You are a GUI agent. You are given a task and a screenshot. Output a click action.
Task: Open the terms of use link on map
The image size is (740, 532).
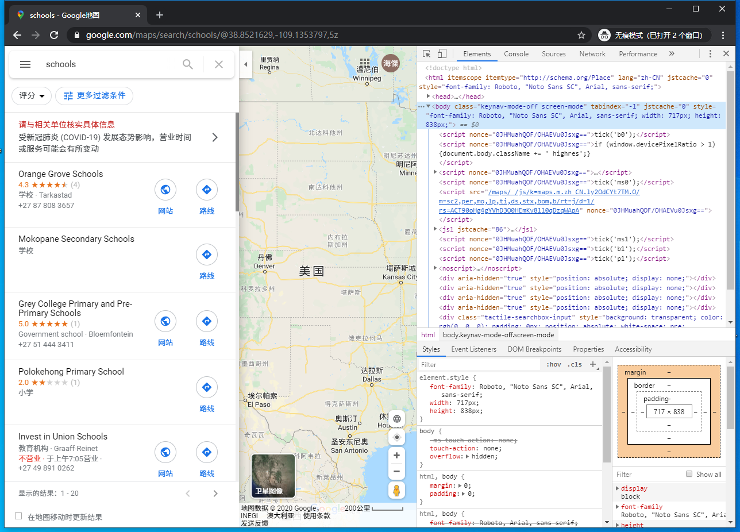[x=317, y=515]
